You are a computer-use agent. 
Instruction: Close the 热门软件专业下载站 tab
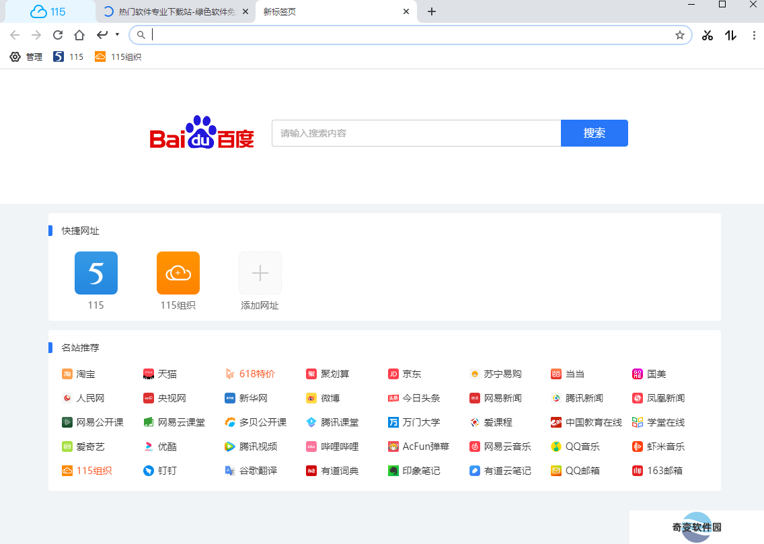245,11
